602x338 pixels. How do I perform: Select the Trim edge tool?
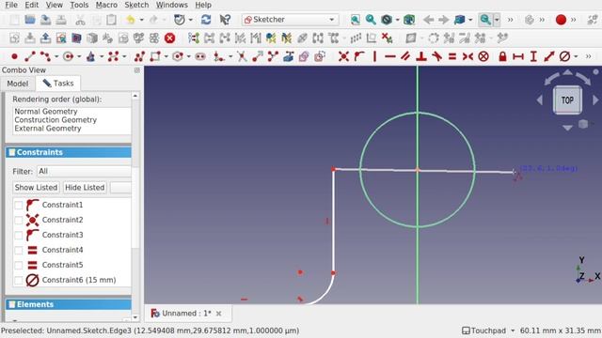coord(242,56)
